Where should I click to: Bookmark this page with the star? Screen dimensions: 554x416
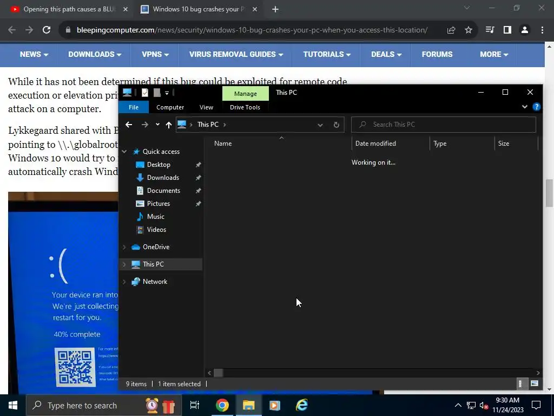click(x=469, y=30)
